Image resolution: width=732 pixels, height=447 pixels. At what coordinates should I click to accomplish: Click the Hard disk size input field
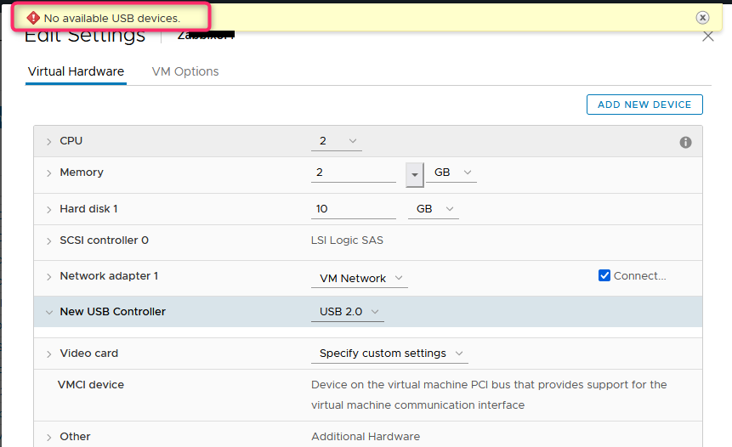click(354, 209)
